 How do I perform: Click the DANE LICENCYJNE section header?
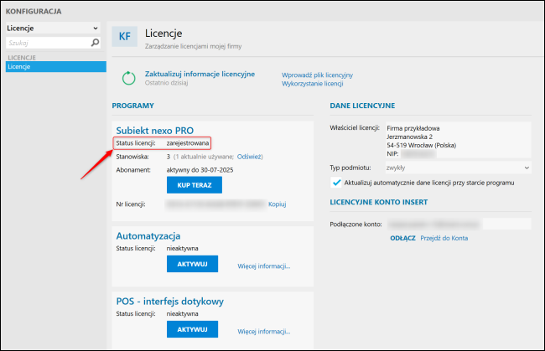[362, 106]
